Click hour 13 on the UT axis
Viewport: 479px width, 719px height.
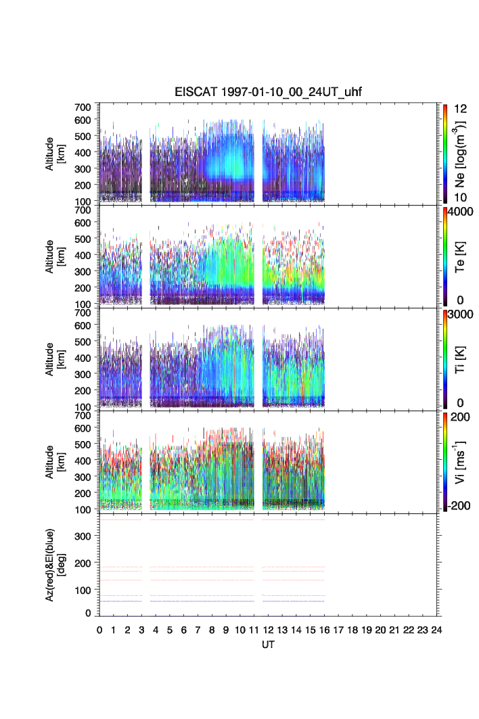coord(282,630)
